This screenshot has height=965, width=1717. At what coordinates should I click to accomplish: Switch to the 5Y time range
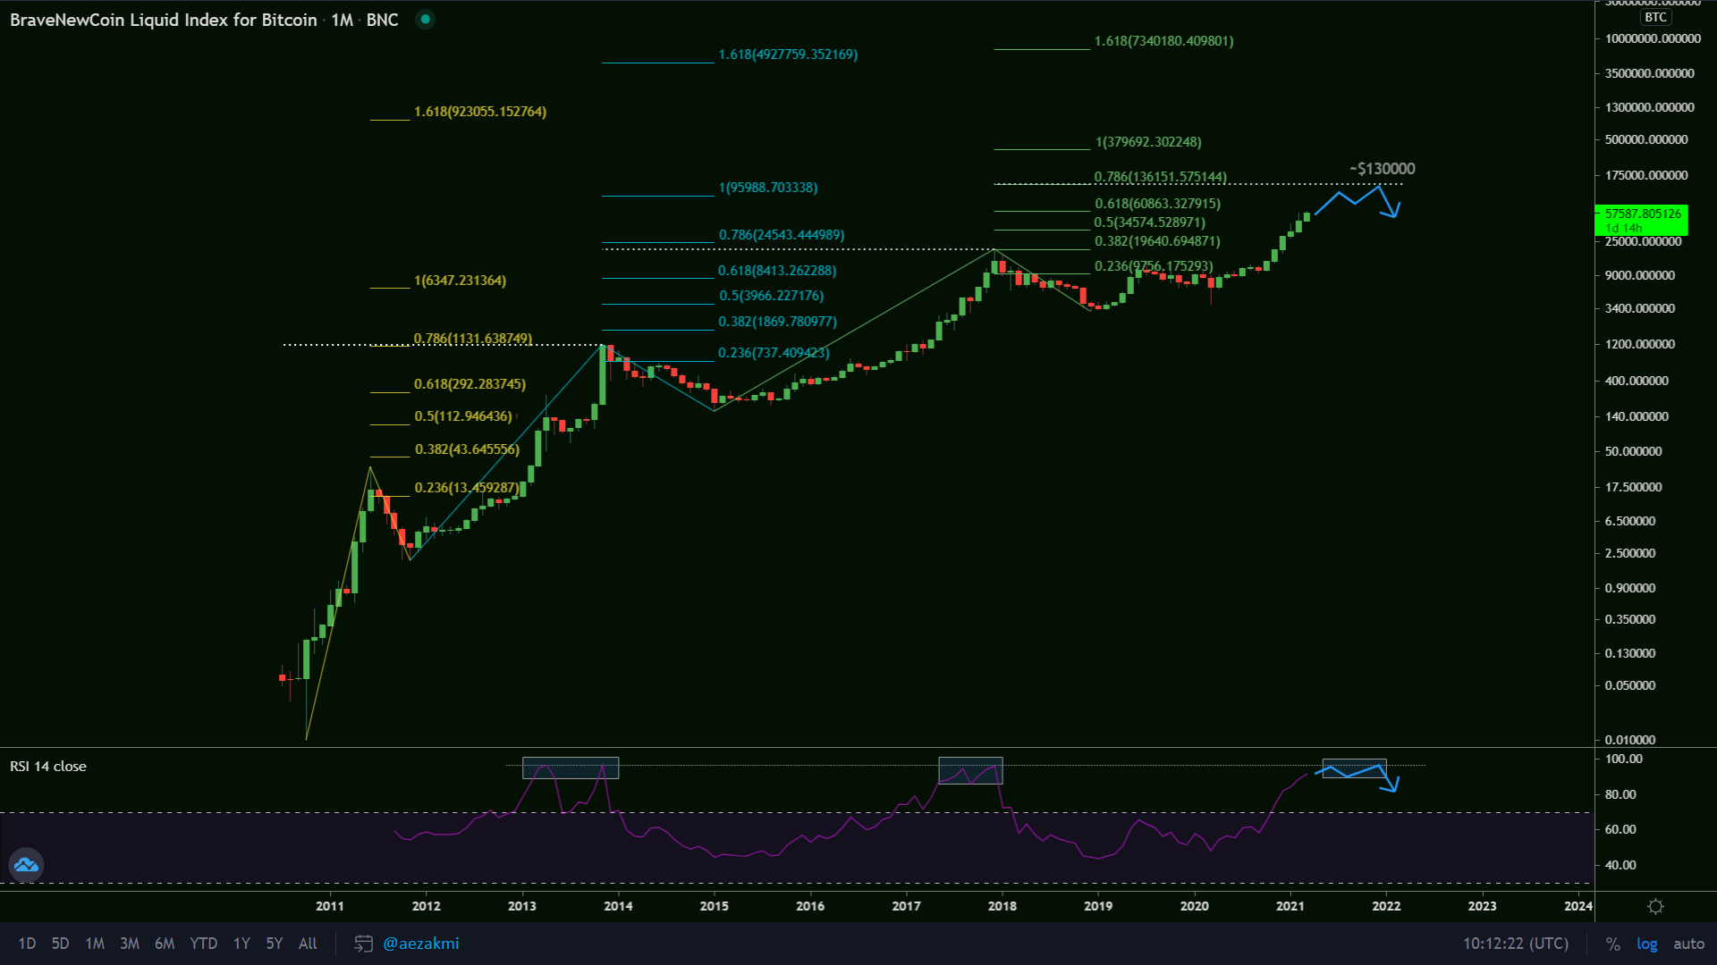point(274,944)
